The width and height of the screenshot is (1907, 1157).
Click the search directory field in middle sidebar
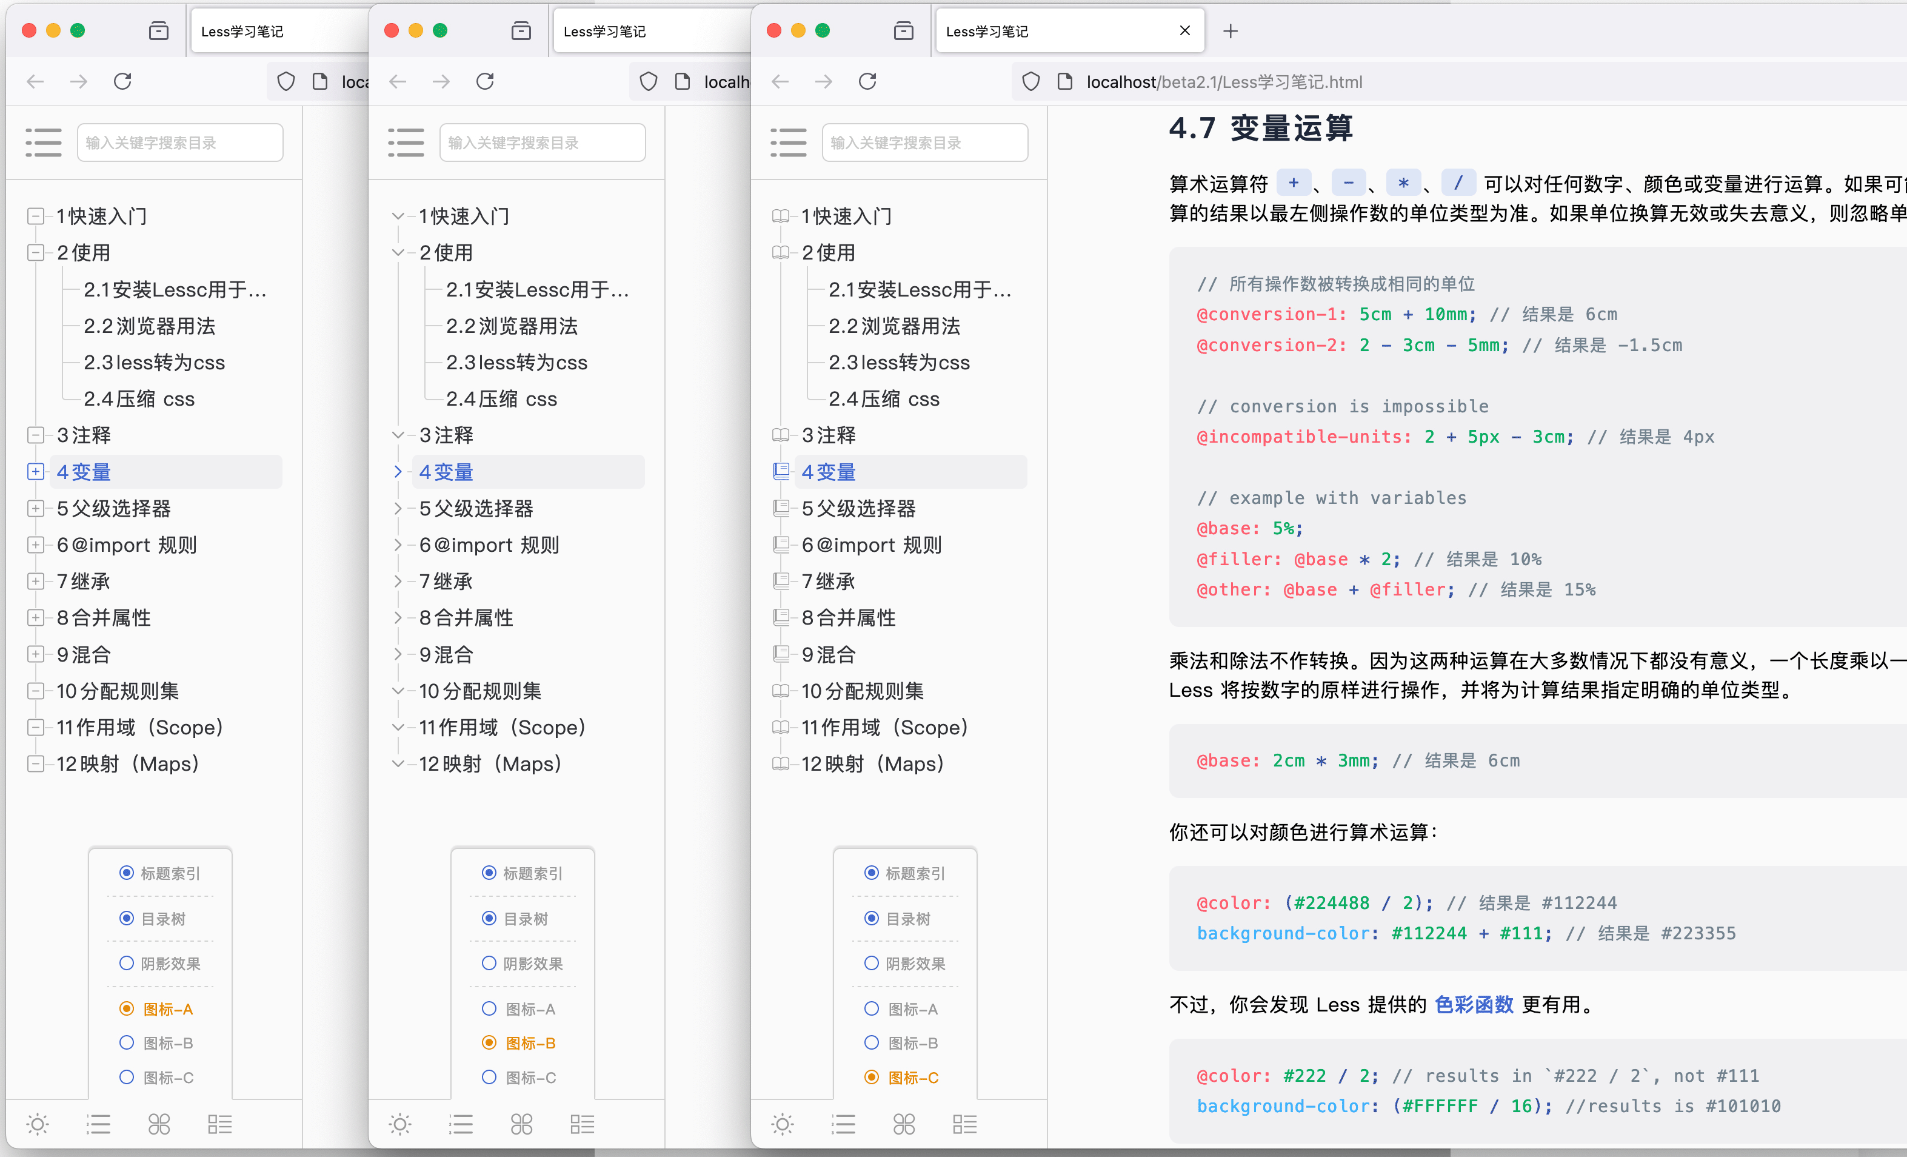click(x=542, y=143)
